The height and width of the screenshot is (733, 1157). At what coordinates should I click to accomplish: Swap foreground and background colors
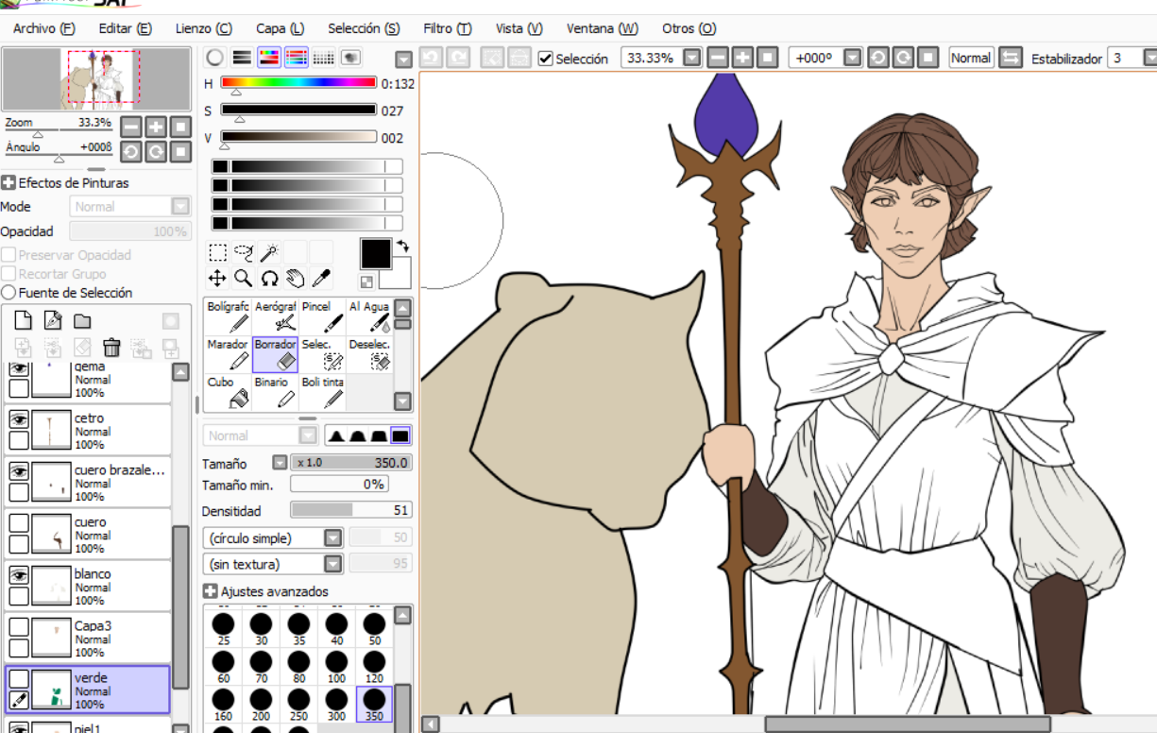click(402, 247)
